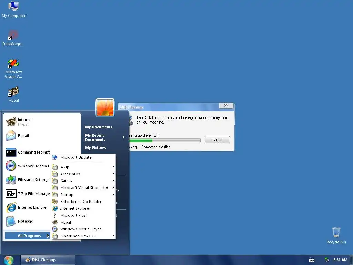The width and height of the screenshot is (353, 265).
Task: Click the "Compress old files" status text
Action: tap(156, 147)
